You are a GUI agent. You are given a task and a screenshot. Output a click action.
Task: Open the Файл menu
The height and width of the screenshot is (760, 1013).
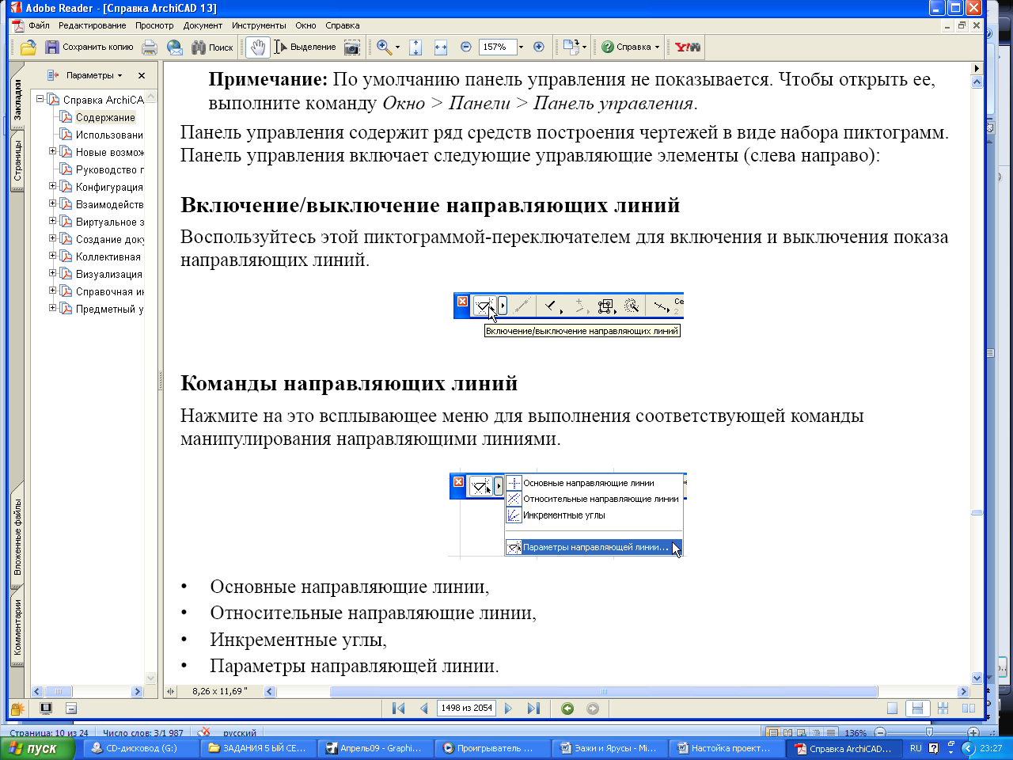(x=39, y=26)
